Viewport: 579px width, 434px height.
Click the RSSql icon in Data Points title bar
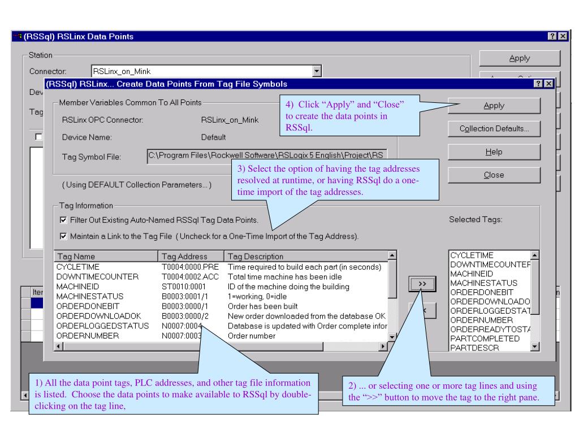18,36
